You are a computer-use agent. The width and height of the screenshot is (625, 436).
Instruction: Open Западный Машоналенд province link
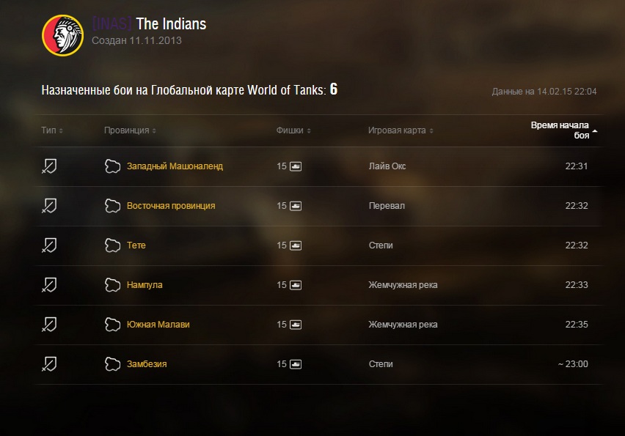point(175,166)
